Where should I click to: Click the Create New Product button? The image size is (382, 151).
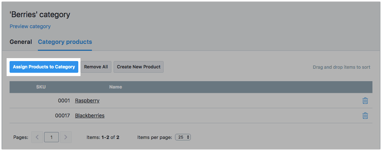[x=139, y=67]
